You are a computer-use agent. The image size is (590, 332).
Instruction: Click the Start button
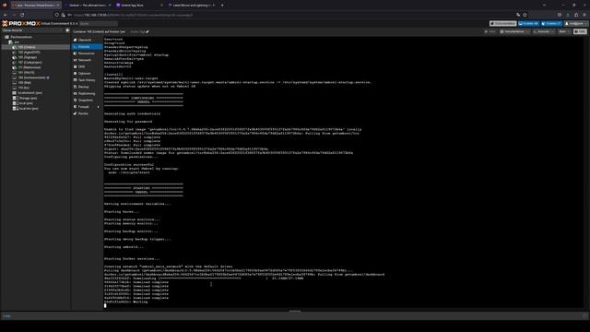[490, 32]
